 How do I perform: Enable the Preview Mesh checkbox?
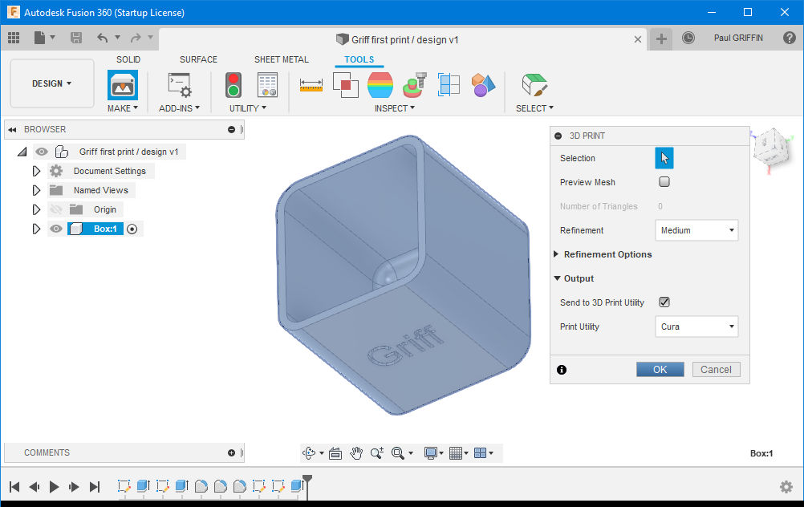tap(664, 182)
